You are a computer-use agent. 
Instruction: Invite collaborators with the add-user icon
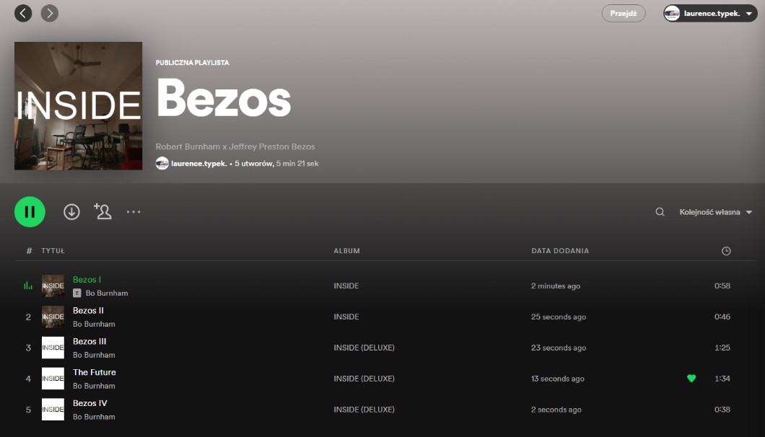tap(102, 211)
